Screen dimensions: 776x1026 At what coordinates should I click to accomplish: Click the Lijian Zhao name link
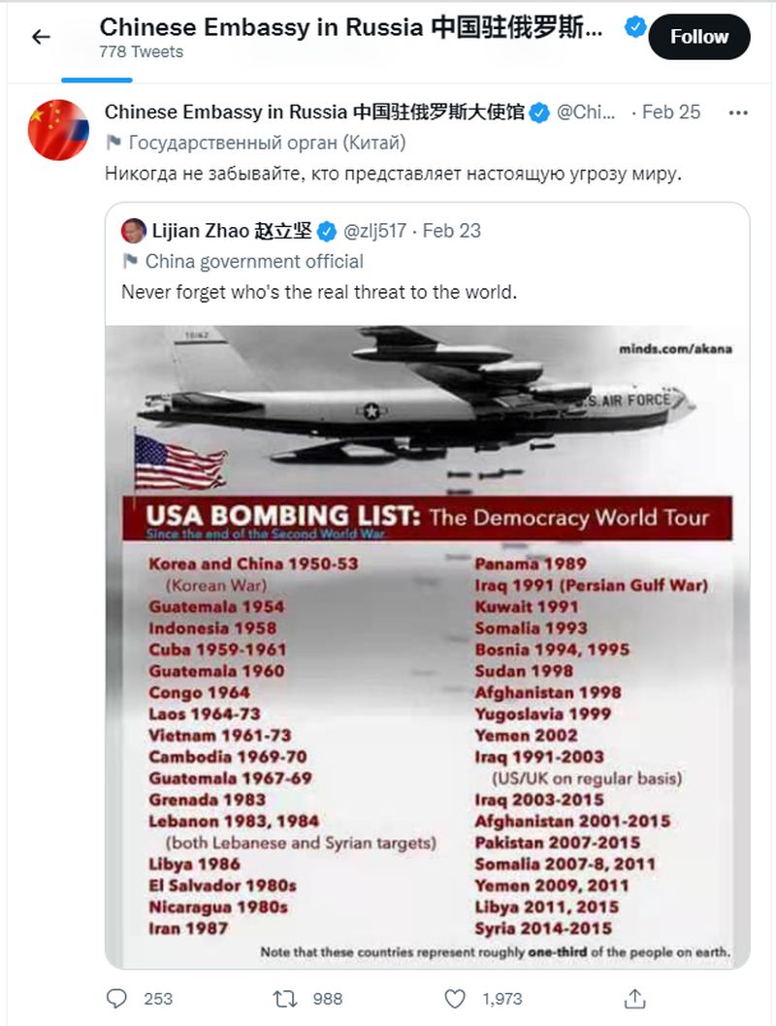coord(232,231)
